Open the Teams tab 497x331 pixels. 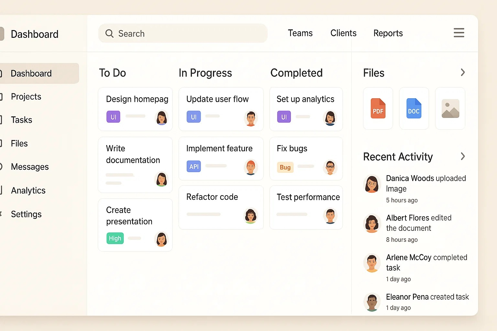coord(300,33)
